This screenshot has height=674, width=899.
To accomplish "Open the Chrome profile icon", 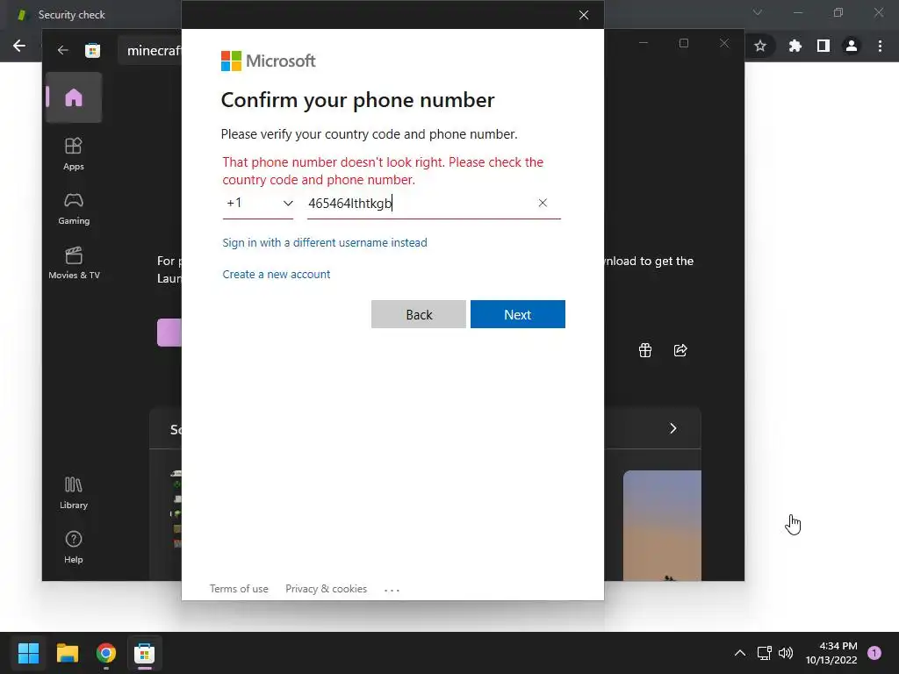I will 852,46.
